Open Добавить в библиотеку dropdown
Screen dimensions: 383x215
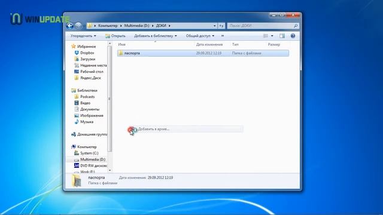tap(156, 36)
